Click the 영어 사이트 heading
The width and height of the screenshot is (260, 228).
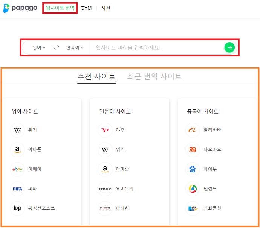[25, 112]
